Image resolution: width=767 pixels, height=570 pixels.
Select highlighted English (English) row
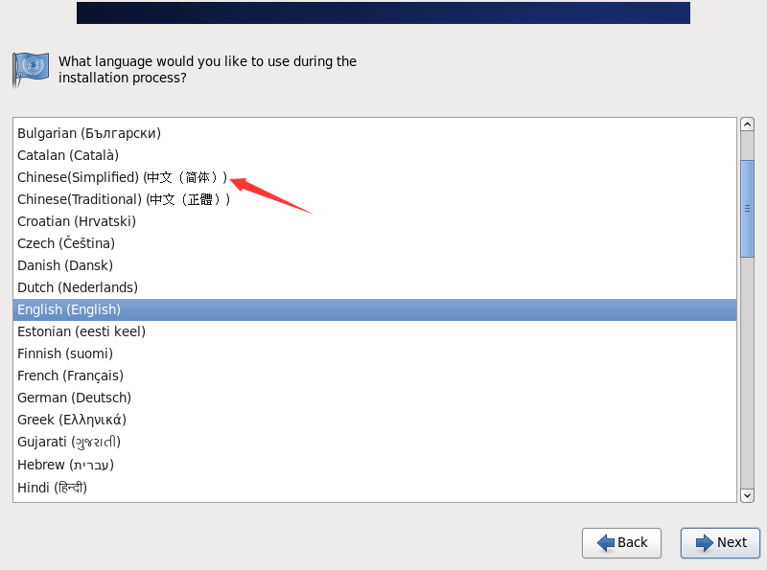(375, 309)
